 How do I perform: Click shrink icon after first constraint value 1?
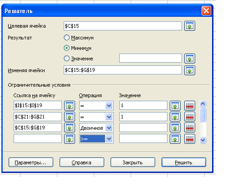click(x=175, y=106)
